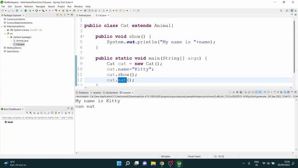Open the Search menu

tap(51, 7)
